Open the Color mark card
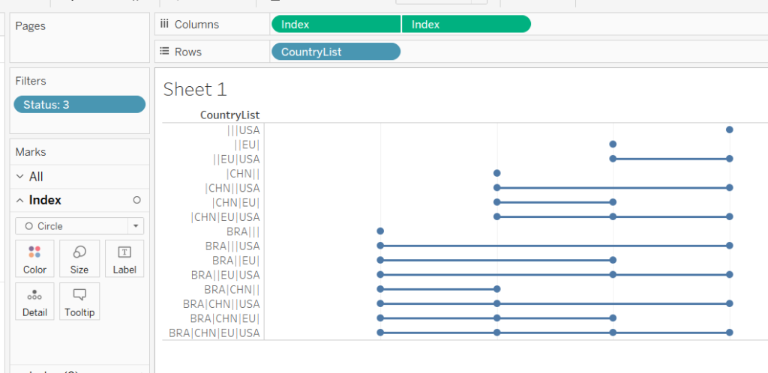Image resolution: width=768 pixels, height=373 pixels. 34,258
